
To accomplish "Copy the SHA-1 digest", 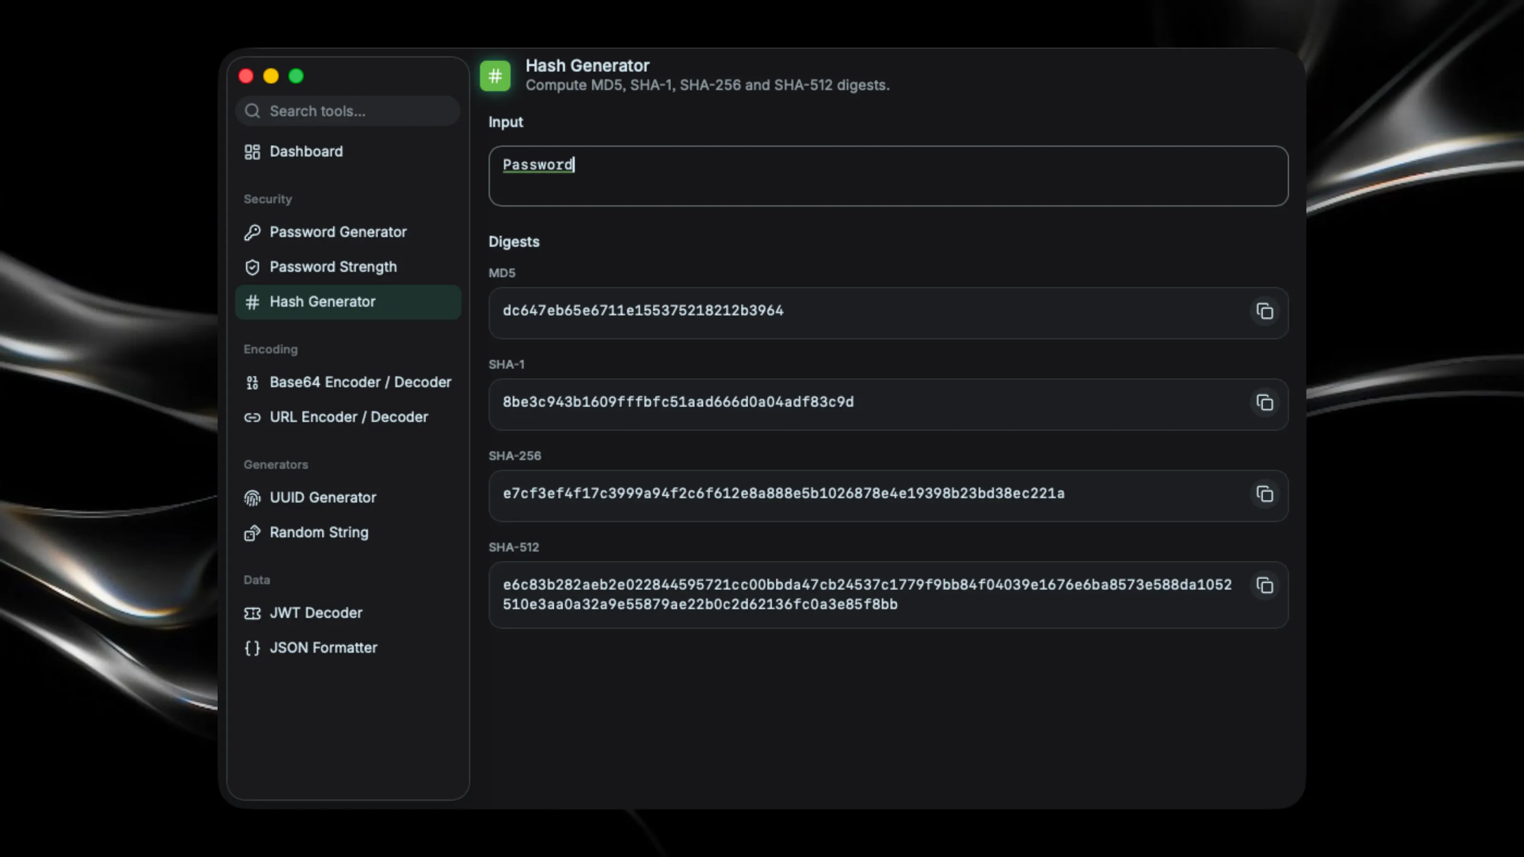I will point(1264,402).
